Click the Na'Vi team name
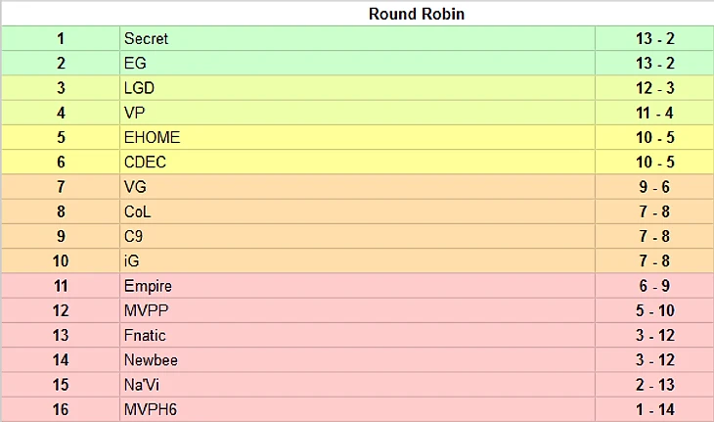714x422 pixels. point(141,385)
